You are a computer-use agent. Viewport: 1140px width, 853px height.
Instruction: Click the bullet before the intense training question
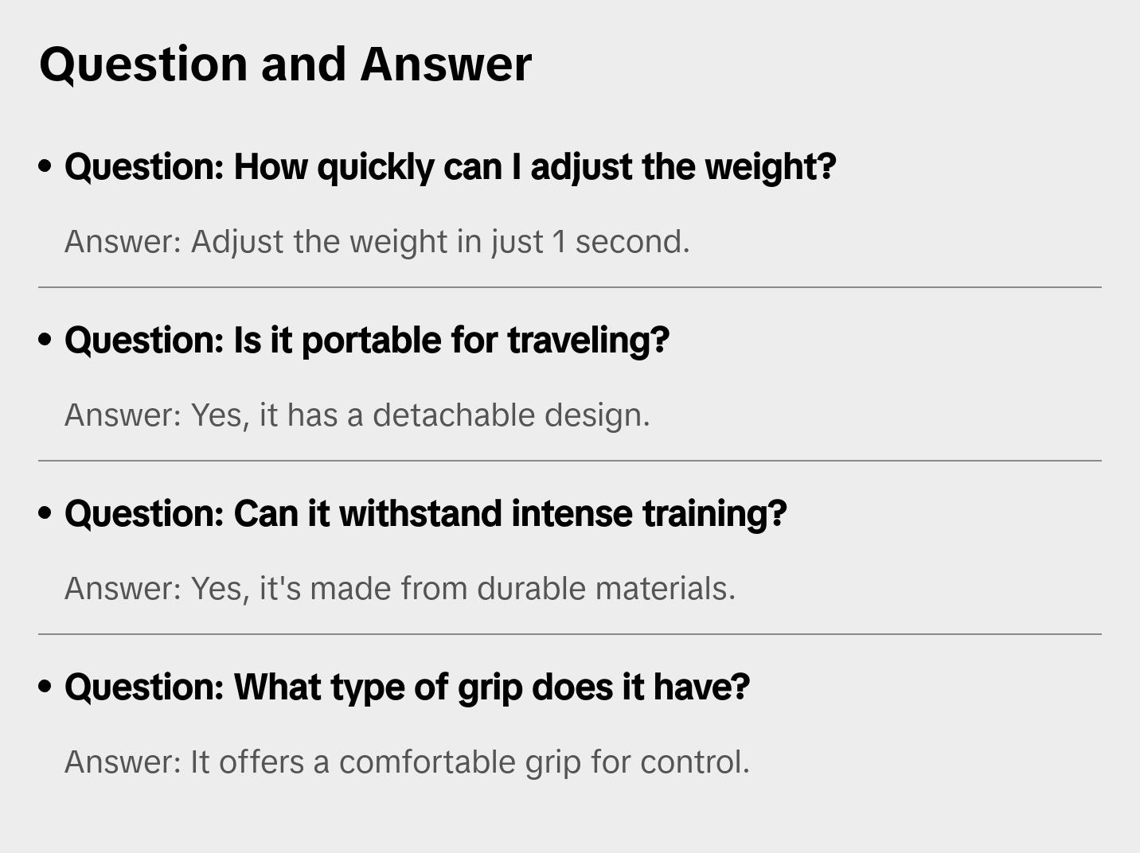[x=45, y=514]
